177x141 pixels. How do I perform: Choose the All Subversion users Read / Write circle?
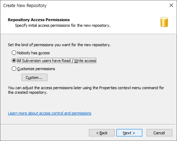pos(14,61)
